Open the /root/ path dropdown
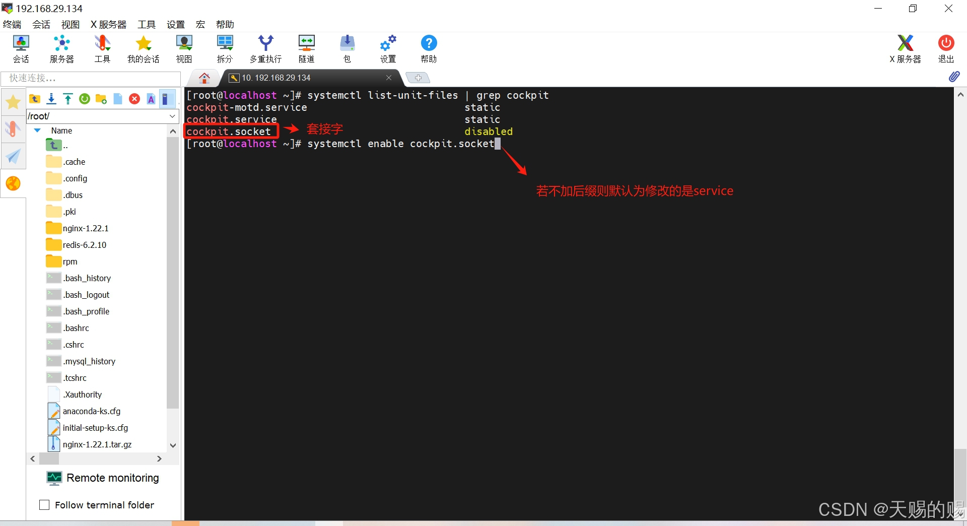This screenshot has width=967, height=526. [x=172, y=116]
